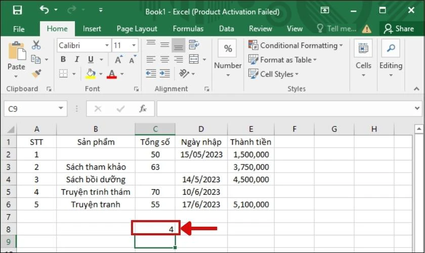Customize the Quick Access Toolbar
The image size is (425, 253).
(101, 10)
